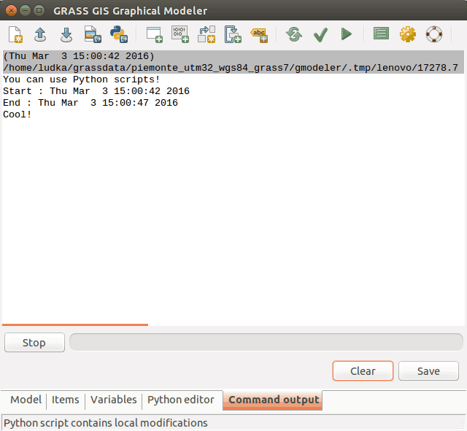The width and height of the screenshot is (467, 431).
Task: Open model variables manager icon
Action: 381,34
